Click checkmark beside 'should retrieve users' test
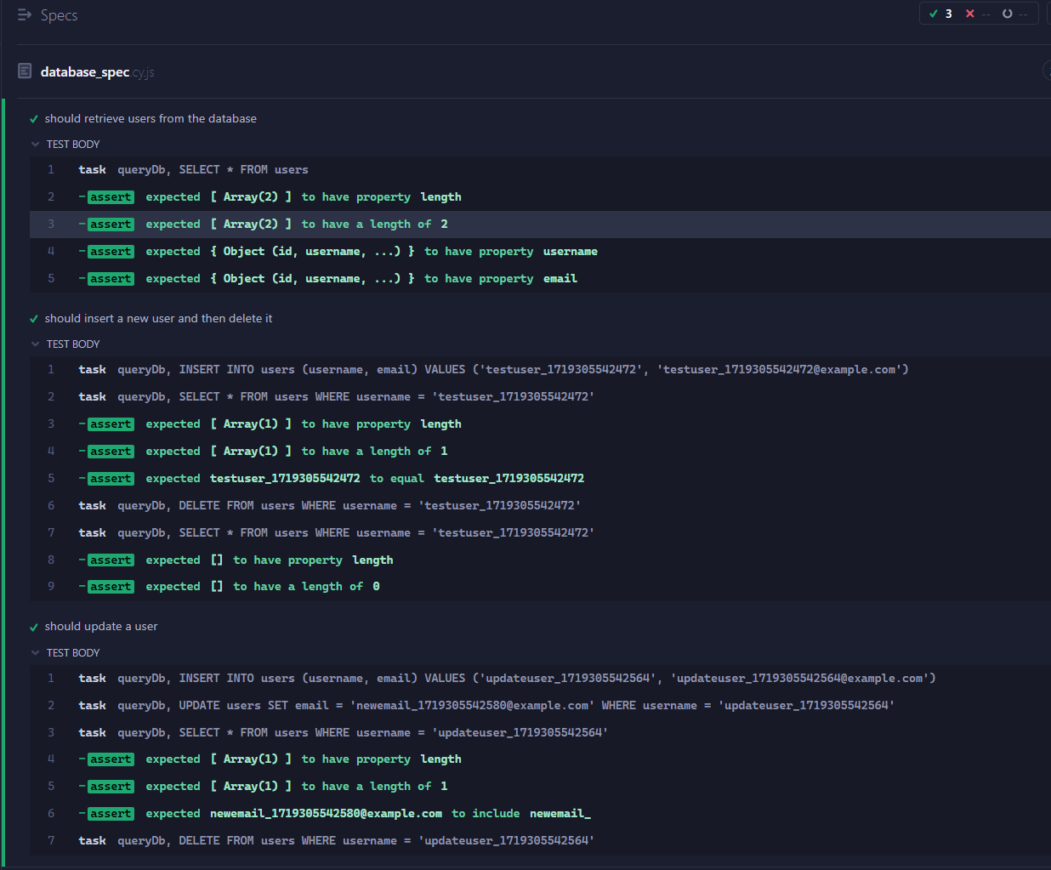Image resolution: width=1051 pixels, height=870 pixels. [32, 118]
